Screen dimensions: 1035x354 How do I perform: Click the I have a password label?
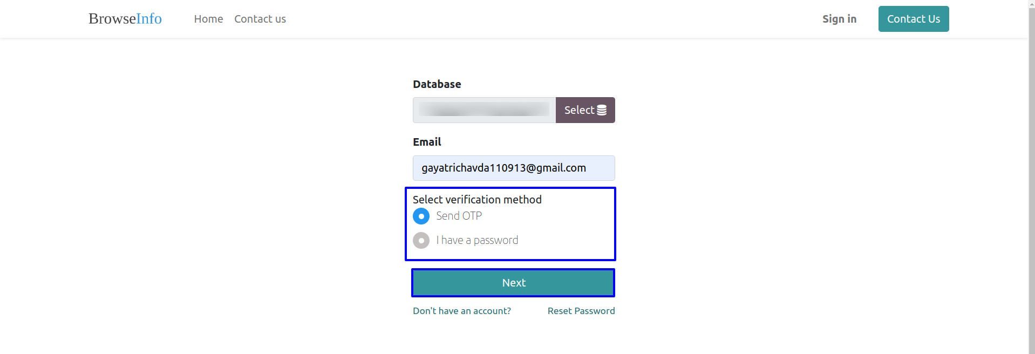477,240
